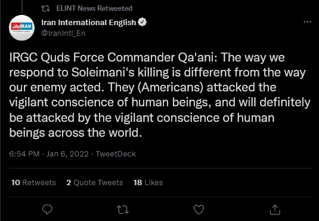Click the word Soleimani's in the tweet
The height and width of the screenshot is (221, 319).
[103, 72]
